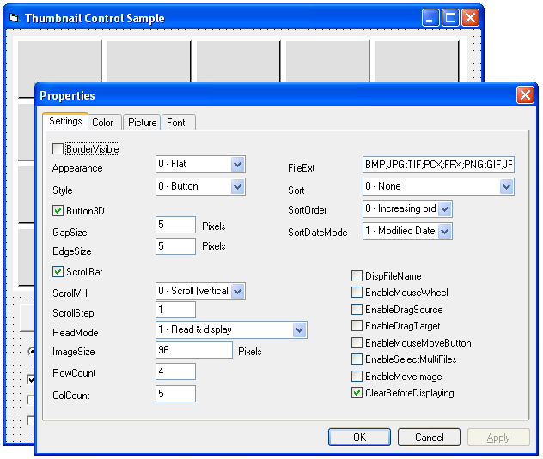Open the Appearance dropdown
The width and height of the screenshot is (543, 459).
[x=237, y=164]
